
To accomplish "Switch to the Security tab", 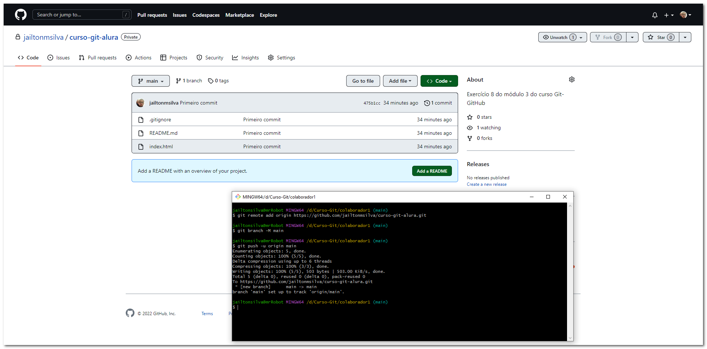I will click(x=210, y=58).
